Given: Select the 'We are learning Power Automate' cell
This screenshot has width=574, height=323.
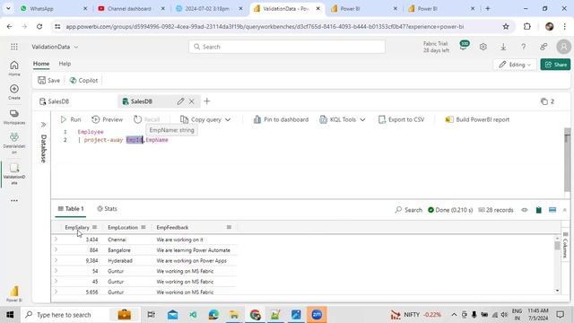Looking at the screenshot, I should pos(194,250).
